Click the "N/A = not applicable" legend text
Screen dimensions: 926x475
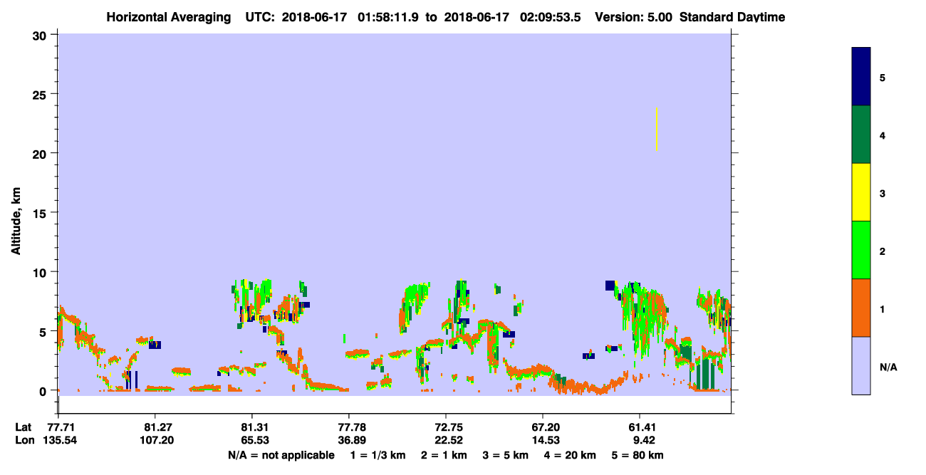[x=281, y=455]
